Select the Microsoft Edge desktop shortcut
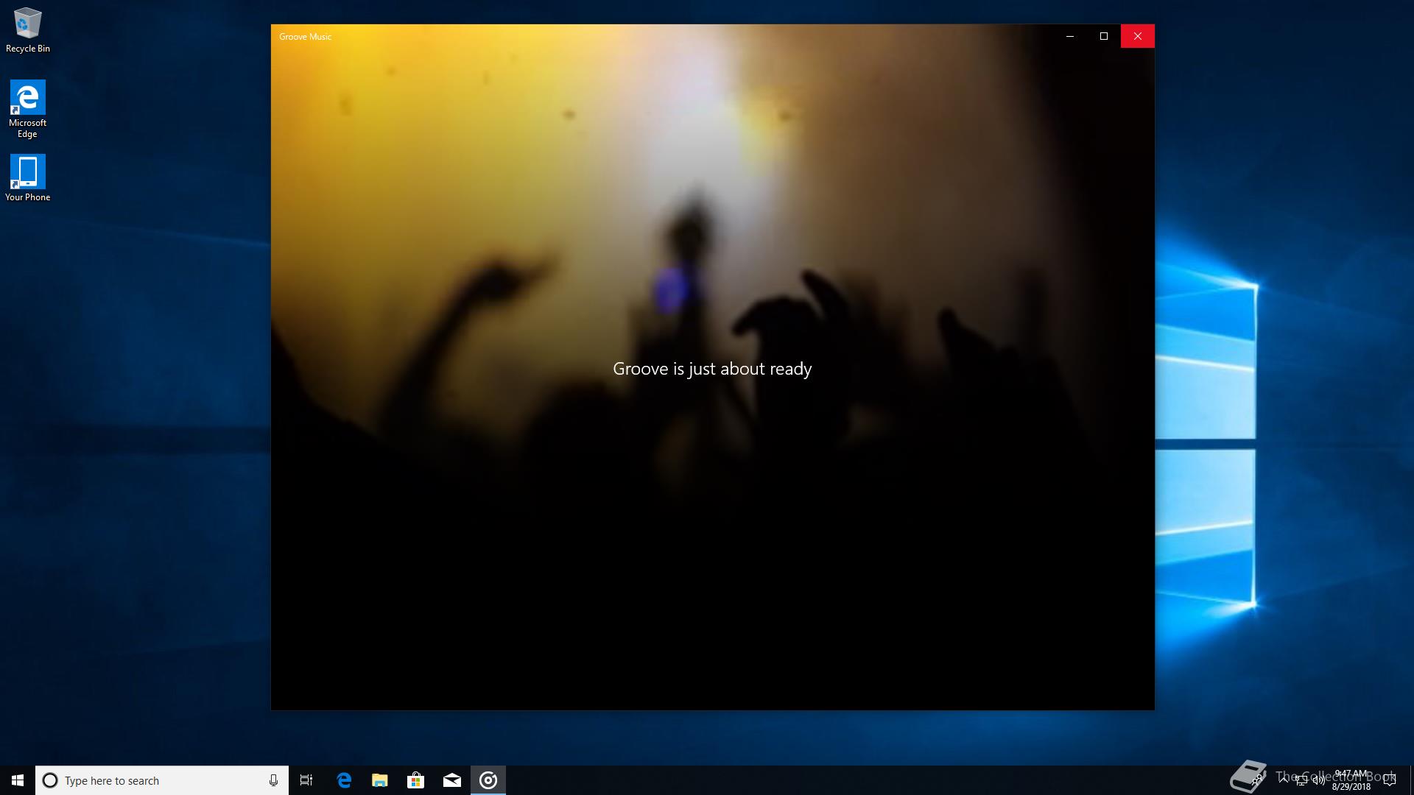Screen dimensions: 1414x795 [27, 109]
